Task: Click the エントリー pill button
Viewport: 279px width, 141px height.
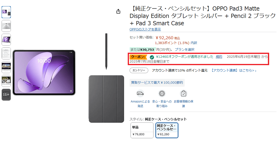Action: pyautogui.click(x=139, y=70)
